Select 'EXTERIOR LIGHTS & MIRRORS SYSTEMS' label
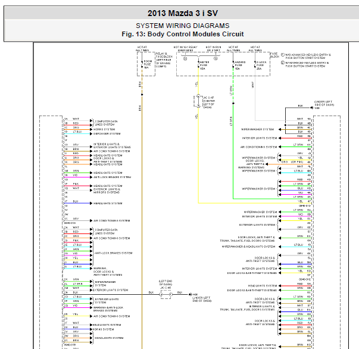The height and width of the screenshot is (349, 359). (107, 191)
